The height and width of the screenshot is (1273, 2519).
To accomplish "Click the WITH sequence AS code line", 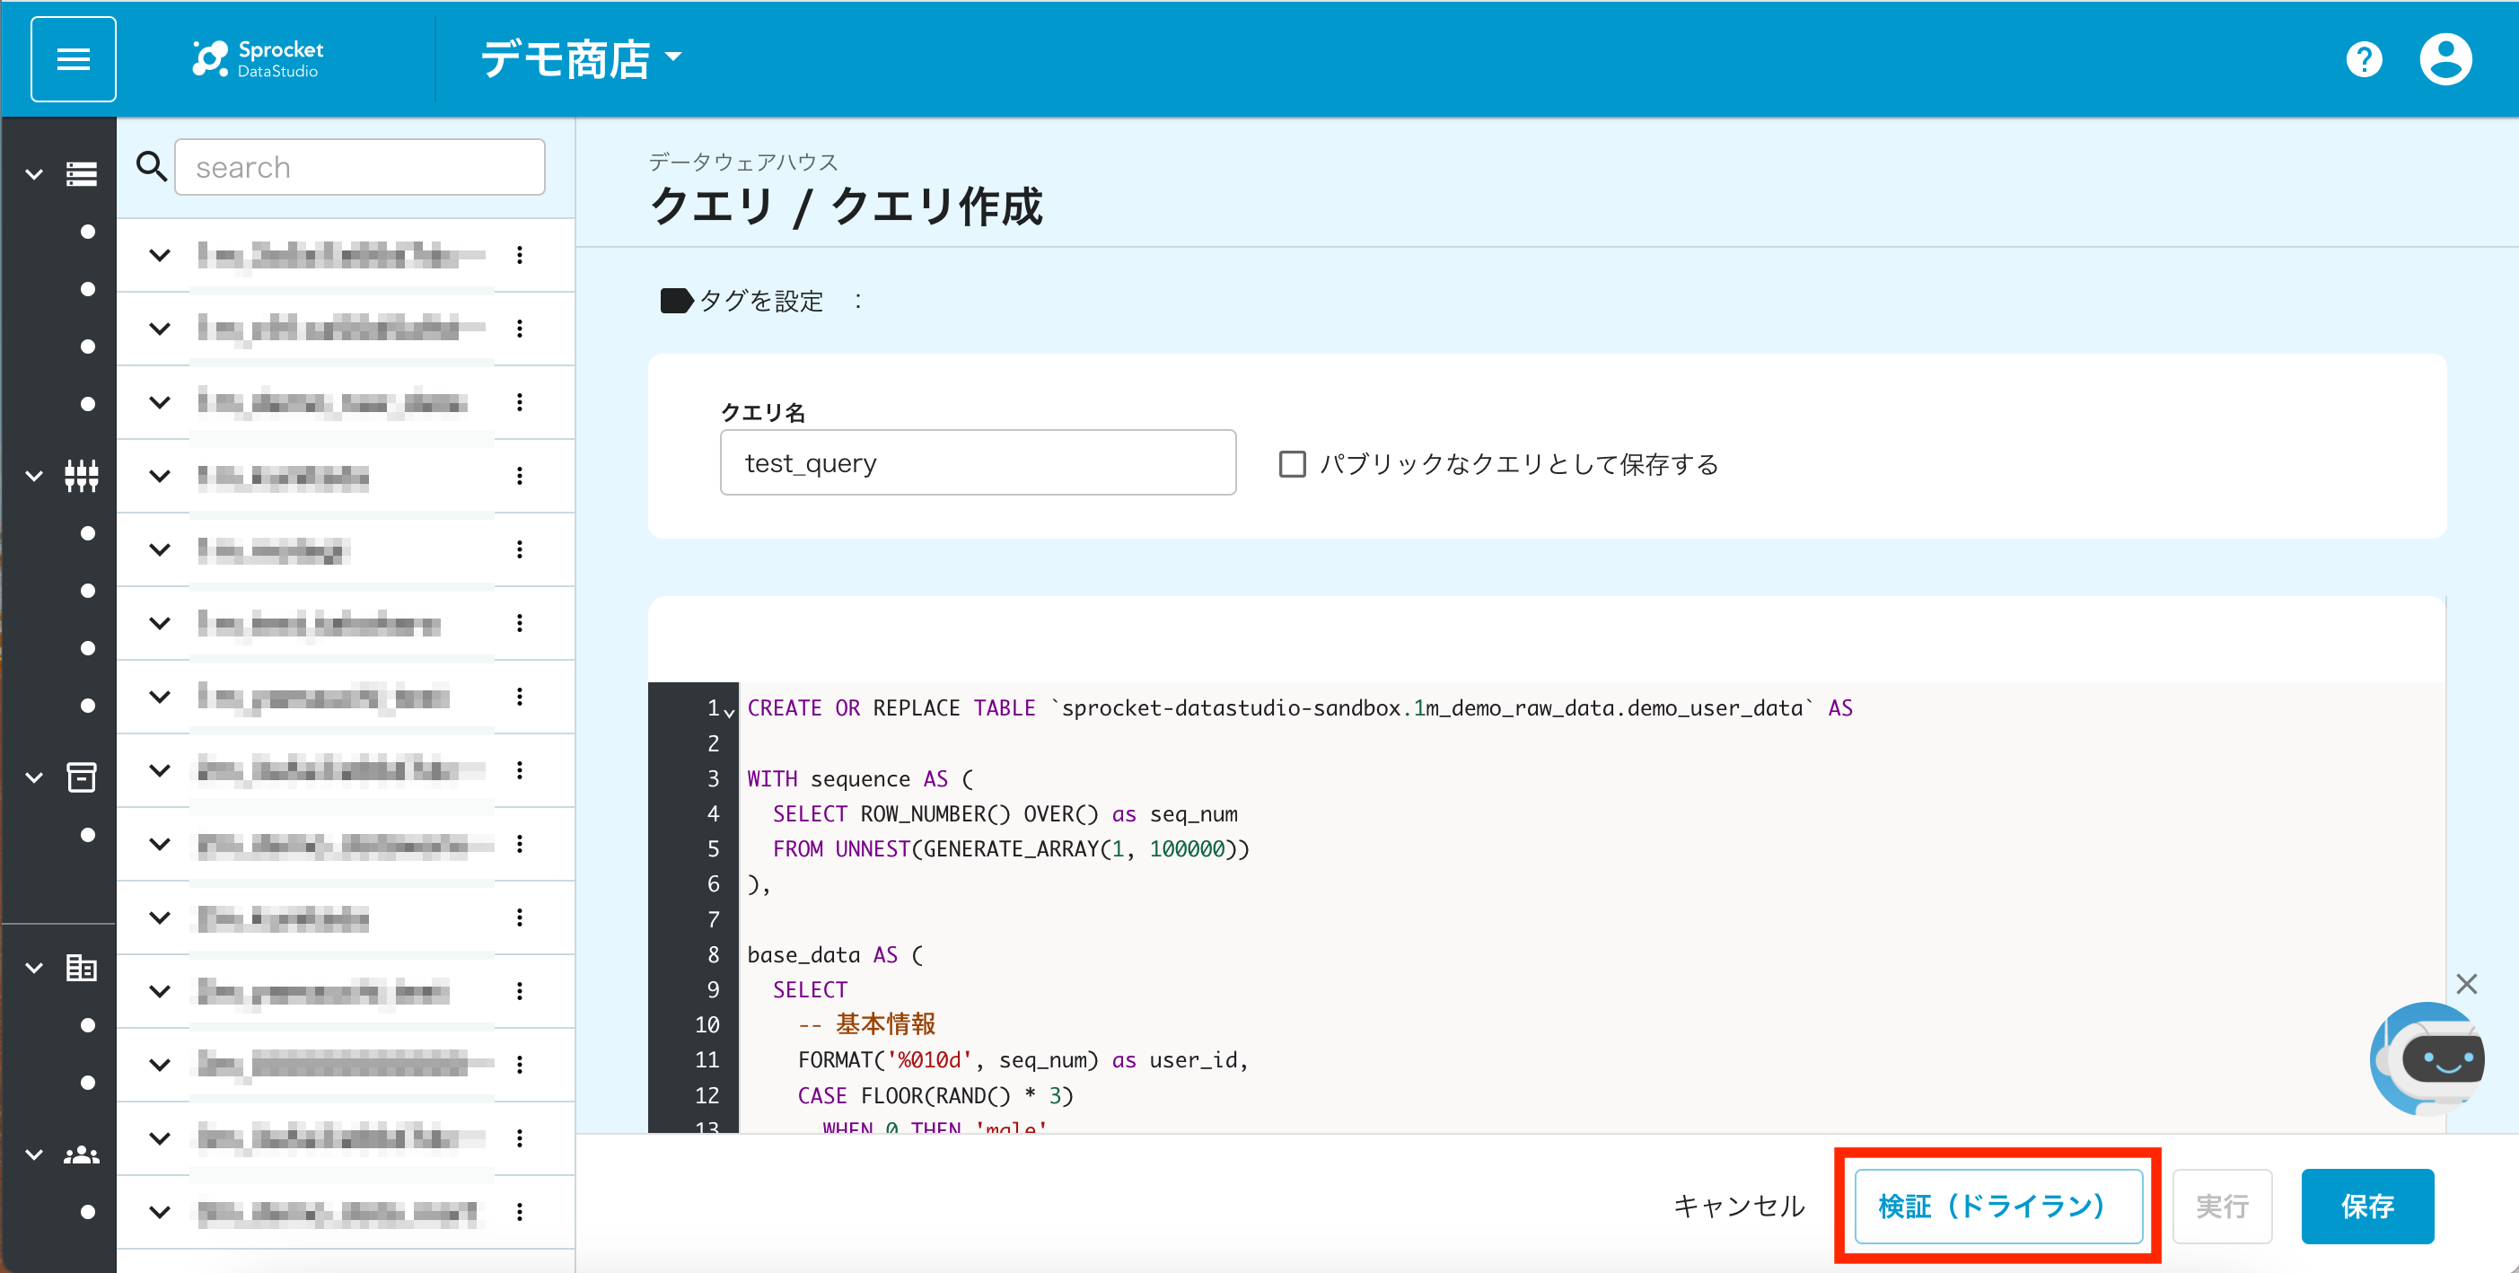I will pyautogui.click(x=859, y=778).
